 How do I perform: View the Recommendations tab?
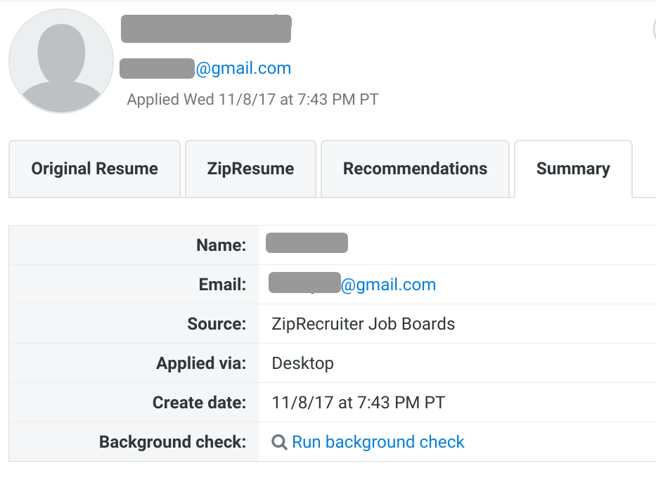pyautogui.click(x=414, y=169)
